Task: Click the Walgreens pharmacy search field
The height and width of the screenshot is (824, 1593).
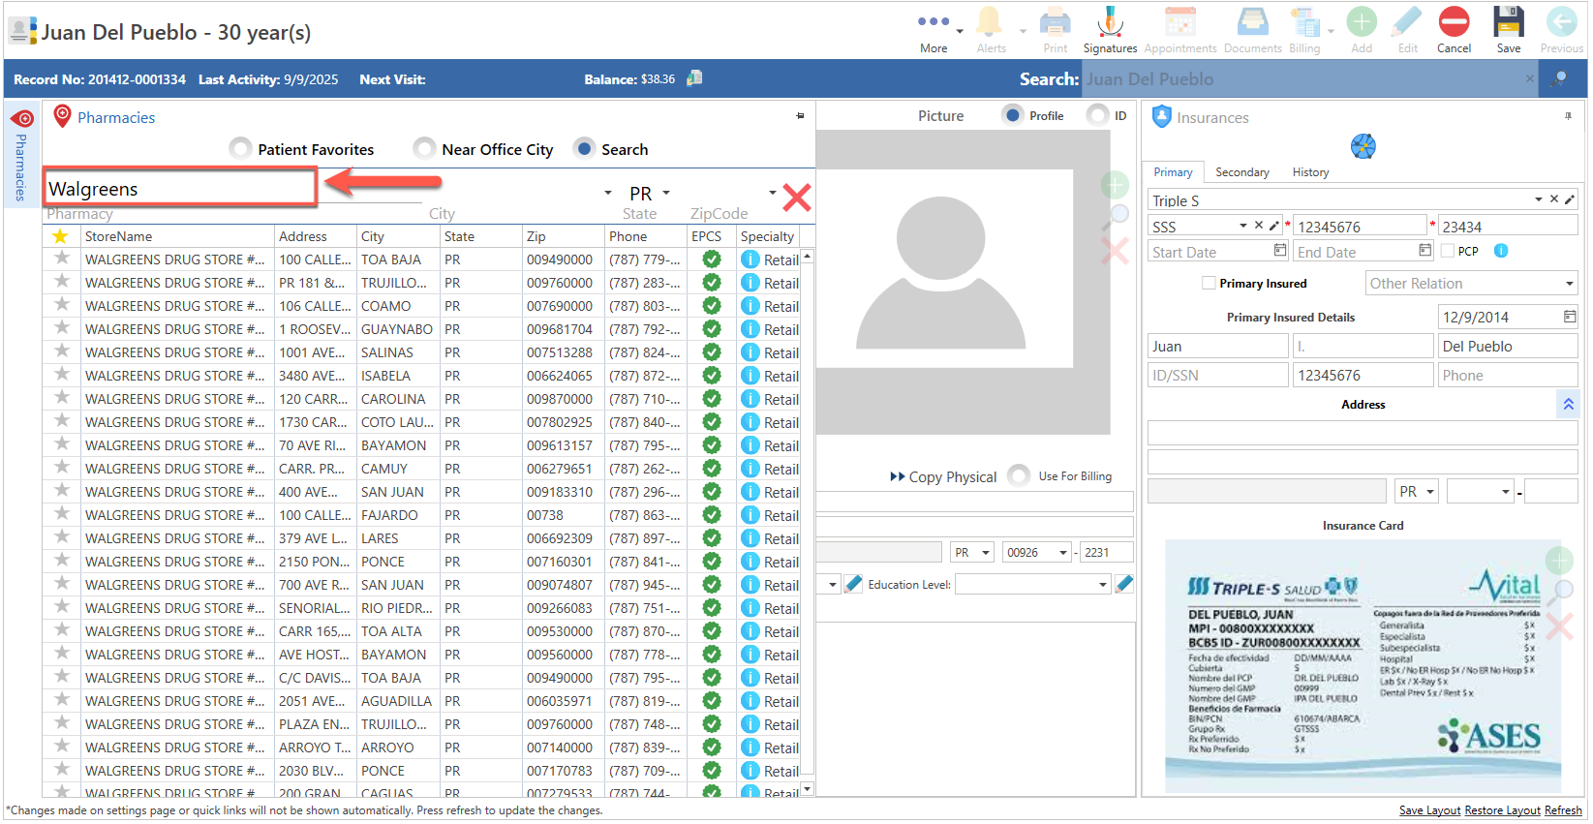Action: click(180, 187)
